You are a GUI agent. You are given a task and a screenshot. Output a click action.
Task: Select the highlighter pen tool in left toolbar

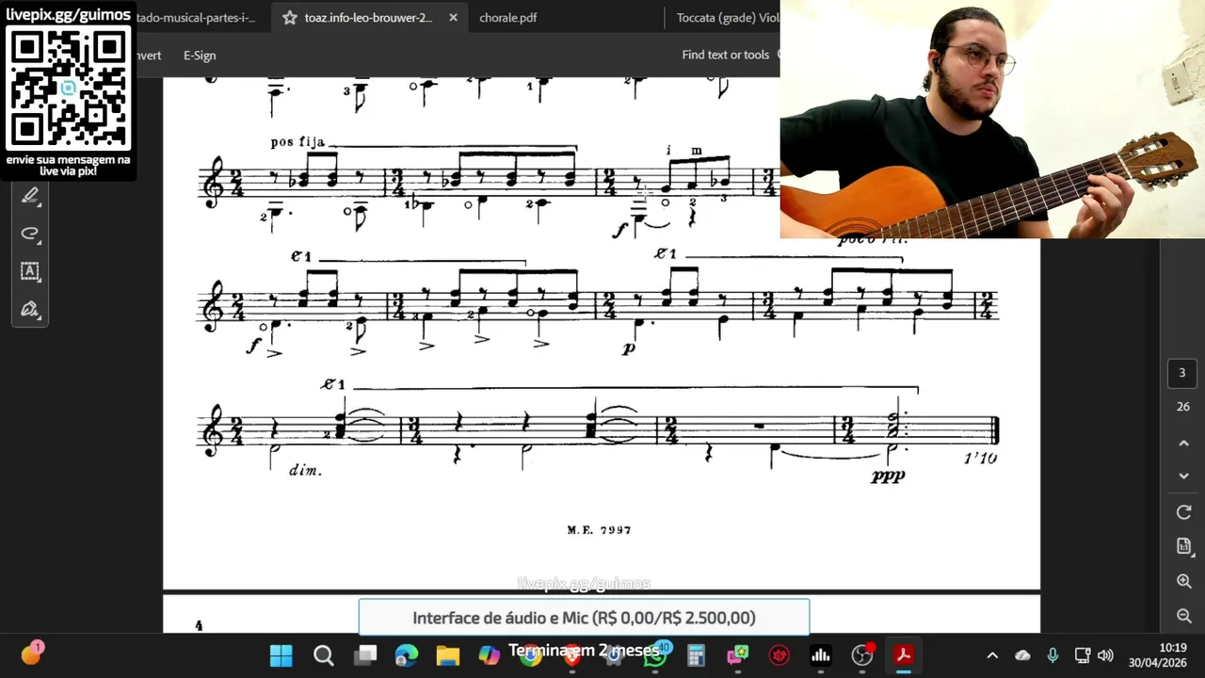pos(30,196)
